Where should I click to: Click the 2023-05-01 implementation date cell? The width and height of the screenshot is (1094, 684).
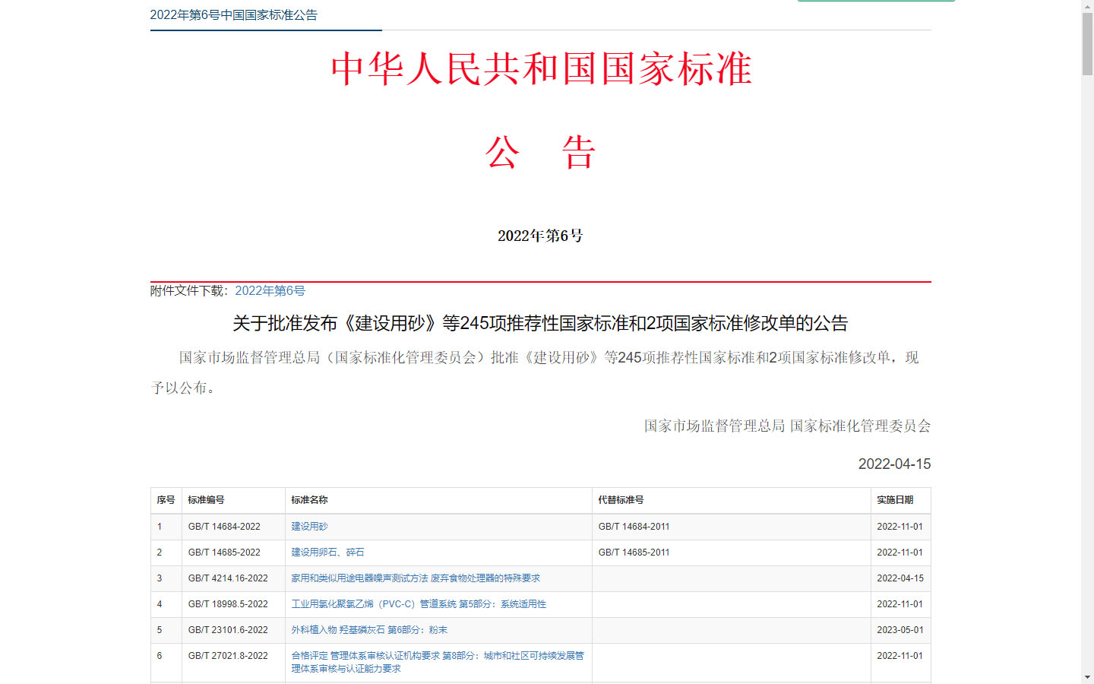(x=900, y=630)
